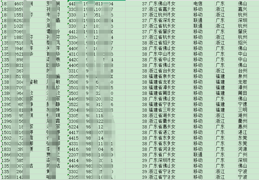Click the 宁德 city cell
Screen dimensions: 259x180
click(x=243, y=104)
